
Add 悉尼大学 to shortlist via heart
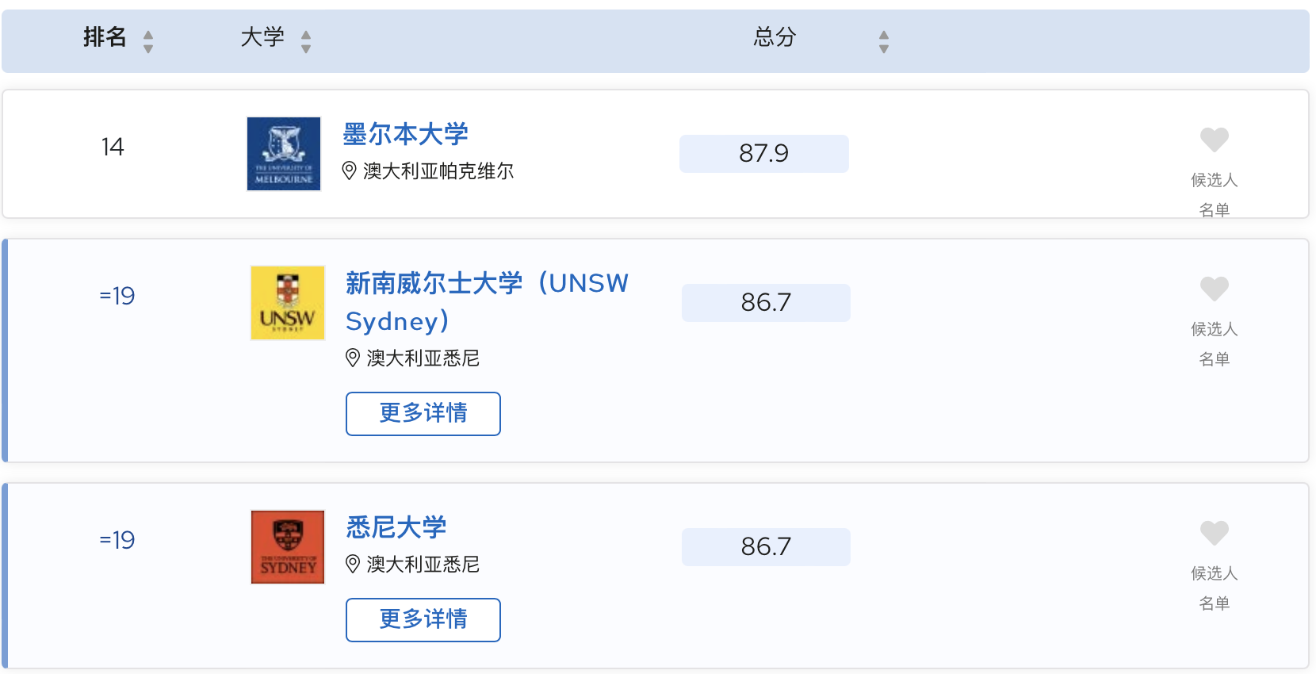tap(1214, 534)
